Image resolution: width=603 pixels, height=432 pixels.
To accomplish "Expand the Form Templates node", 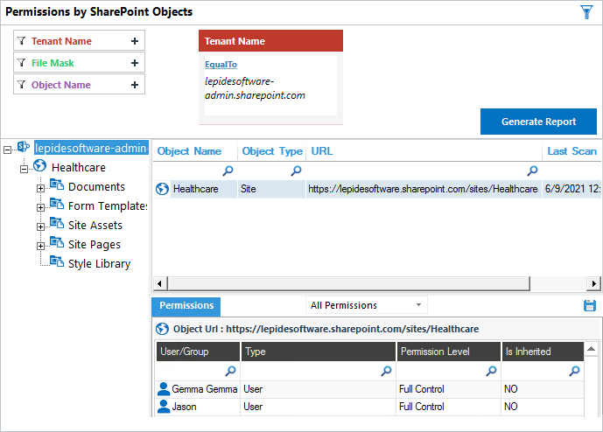I will click(40, 207).
